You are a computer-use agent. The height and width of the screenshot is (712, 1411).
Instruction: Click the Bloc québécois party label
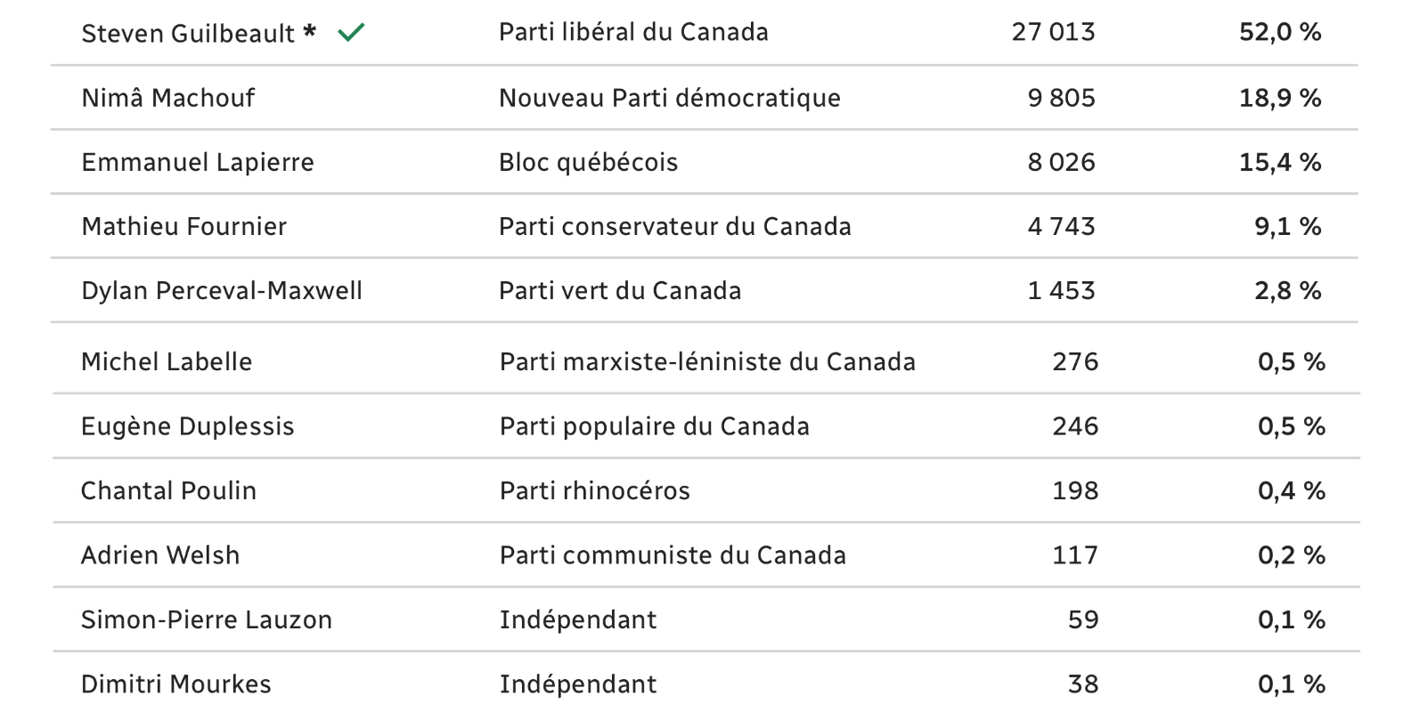pos(589,162)
